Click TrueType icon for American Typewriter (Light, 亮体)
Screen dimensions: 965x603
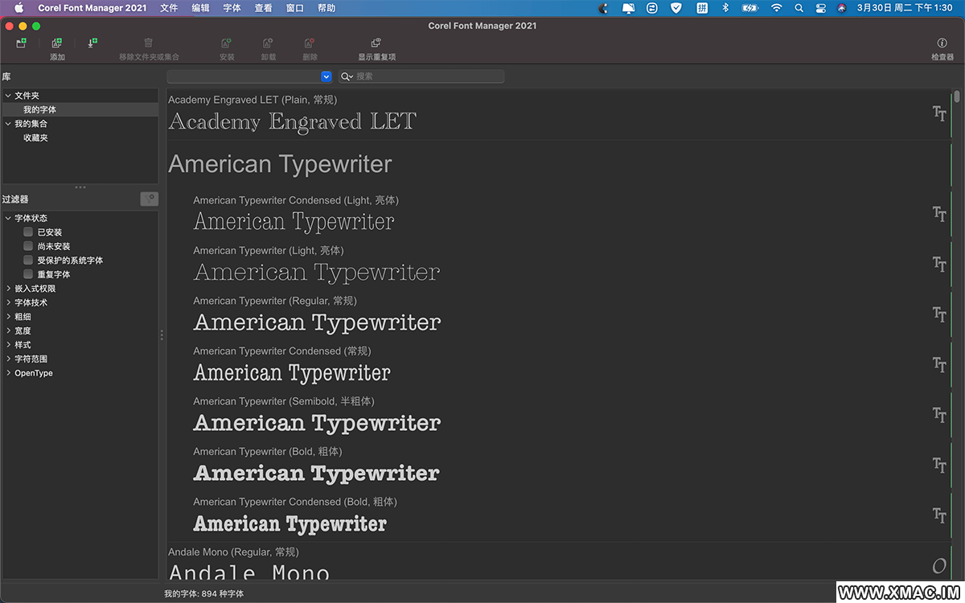tap(938, 264)
